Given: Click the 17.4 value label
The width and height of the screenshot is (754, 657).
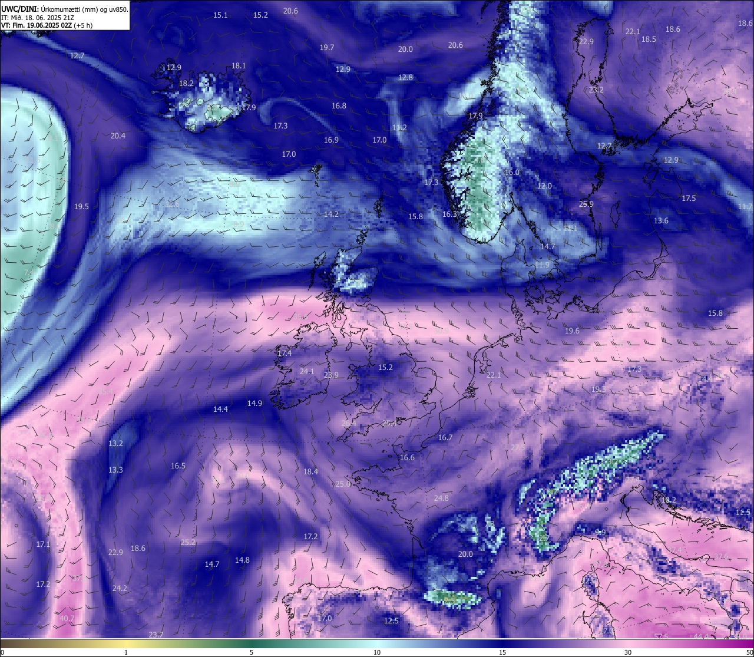Looking at the screenshot, I should [x=285, y=353].
